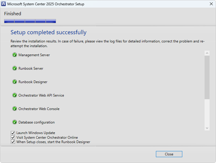Click the results list scroll up arrow

[x=207, y=53]
